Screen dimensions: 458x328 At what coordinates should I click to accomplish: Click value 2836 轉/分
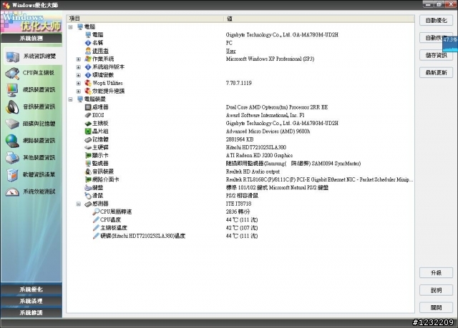238,212
